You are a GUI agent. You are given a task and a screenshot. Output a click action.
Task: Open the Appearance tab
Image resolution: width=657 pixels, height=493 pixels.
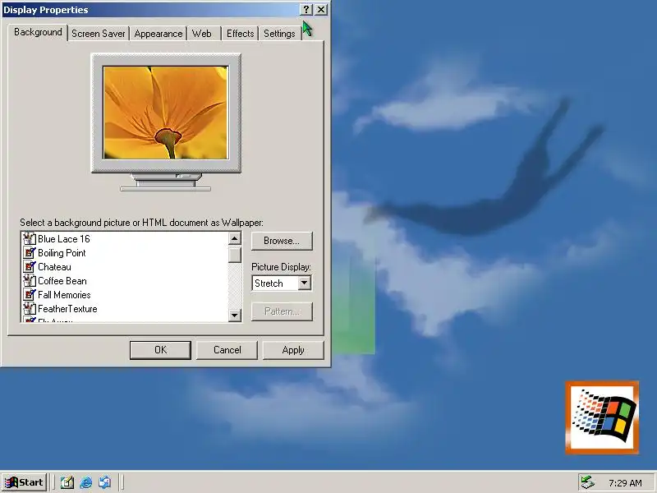point(159,34)
